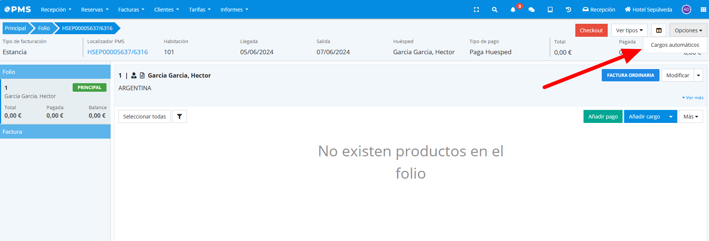The image size is (709, 241).
Task: Select Cargos automáticos menu option
Action: coord(675,45)
